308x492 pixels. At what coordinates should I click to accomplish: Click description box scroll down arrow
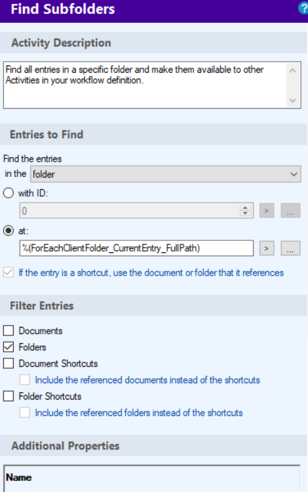pyautogui.click(x=293, y=100)
